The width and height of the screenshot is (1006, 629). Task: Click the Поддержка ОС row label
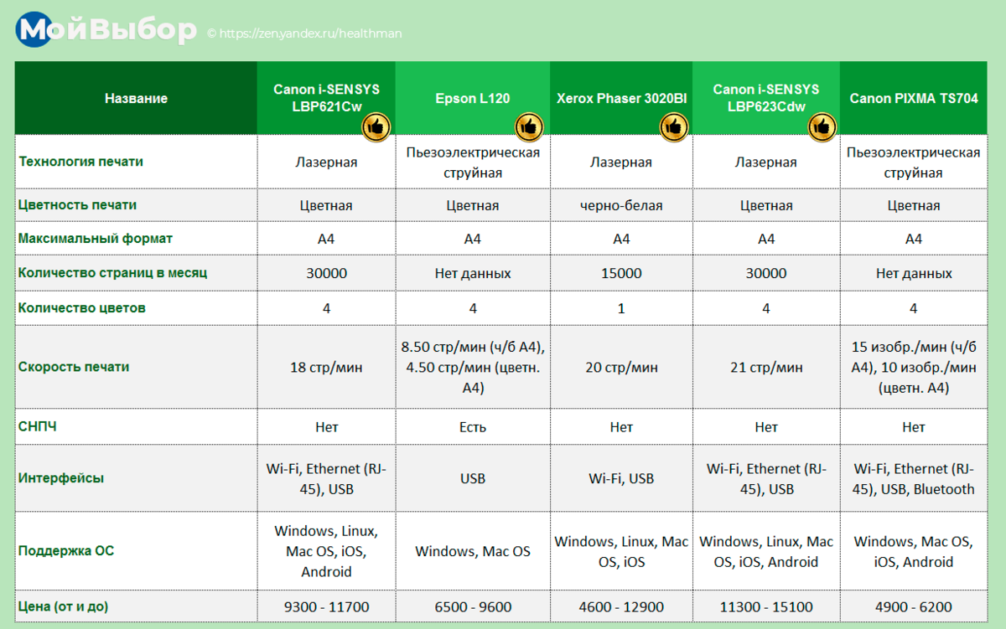66,551
